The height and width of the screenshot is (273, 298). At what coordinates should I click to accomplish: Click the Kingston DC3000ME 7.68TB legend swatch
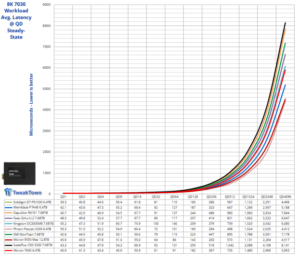8,224
